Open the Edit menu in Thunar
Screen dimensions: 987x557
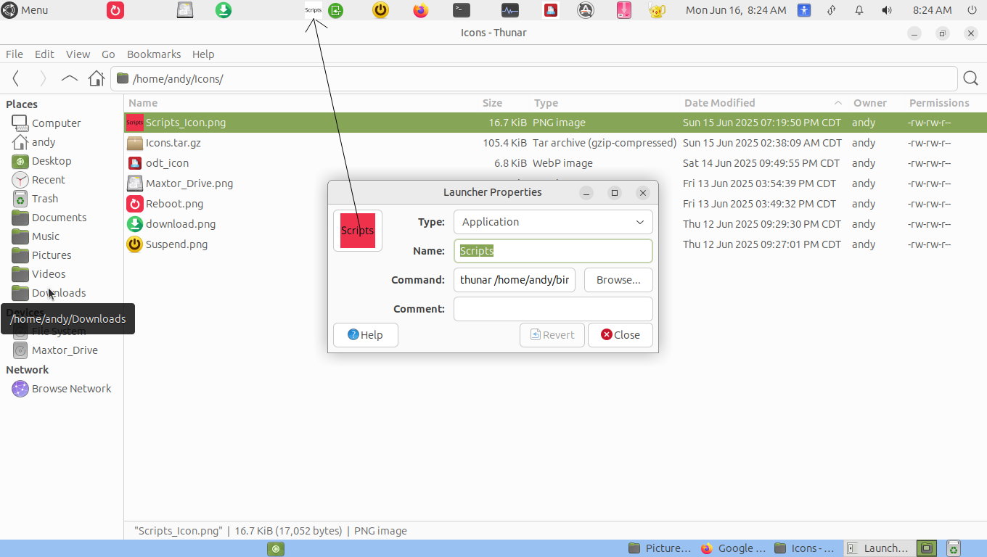pyautogui.click(x=44, y=54)
